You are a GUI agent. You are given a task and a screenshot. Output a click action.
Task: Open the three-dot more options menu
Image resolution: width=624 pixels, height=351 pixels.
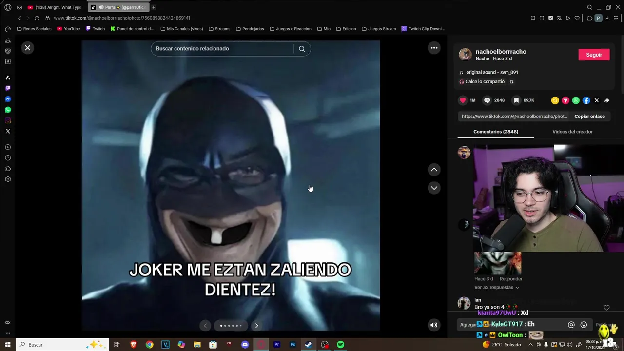point(434,48)
